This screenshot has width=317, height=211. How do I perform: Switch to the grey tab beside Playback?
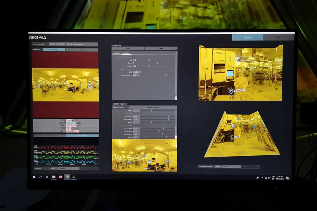click(279, 37)
